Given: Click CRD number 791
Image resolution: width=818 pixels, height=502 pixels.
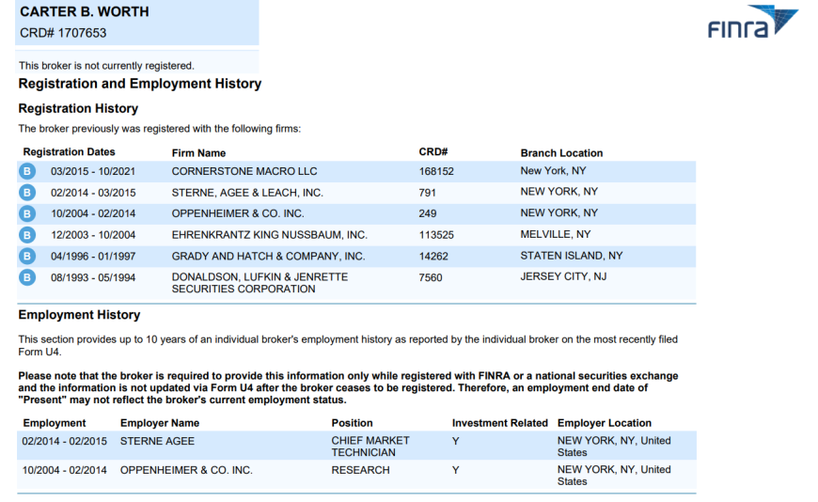Looking at the screenshot, I should pyautogui.click(x=427, y=193).
